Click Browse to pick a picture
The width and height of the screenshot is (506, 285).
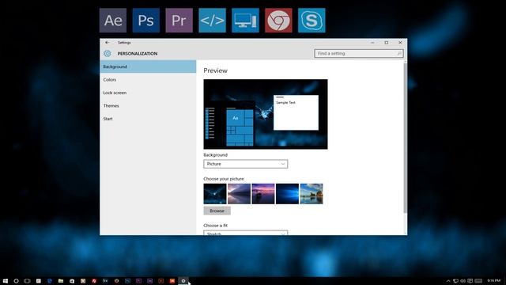(217, 211)
